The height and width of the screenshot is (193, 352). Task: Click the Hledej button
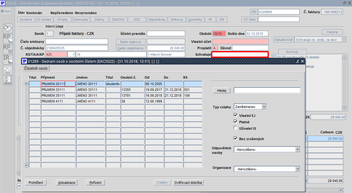click(x=222, y=91)
